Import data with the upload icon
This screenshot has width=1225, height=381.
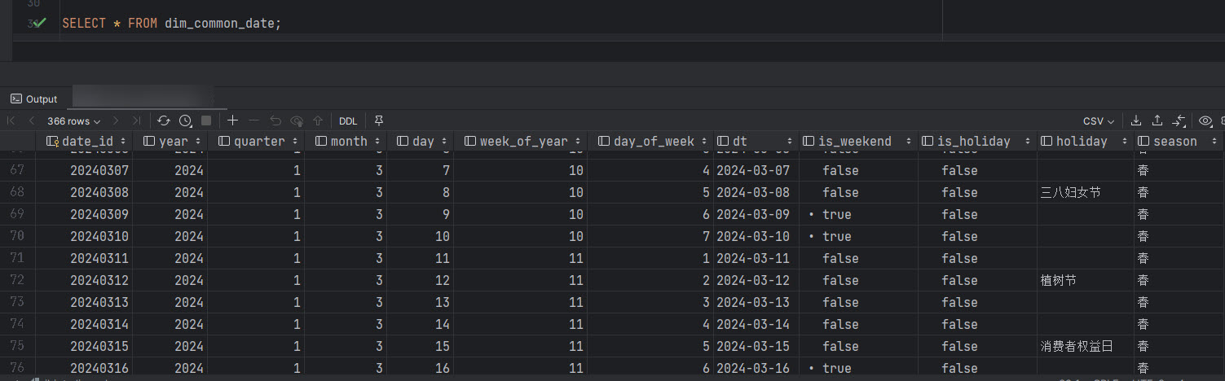[1157, 120]
